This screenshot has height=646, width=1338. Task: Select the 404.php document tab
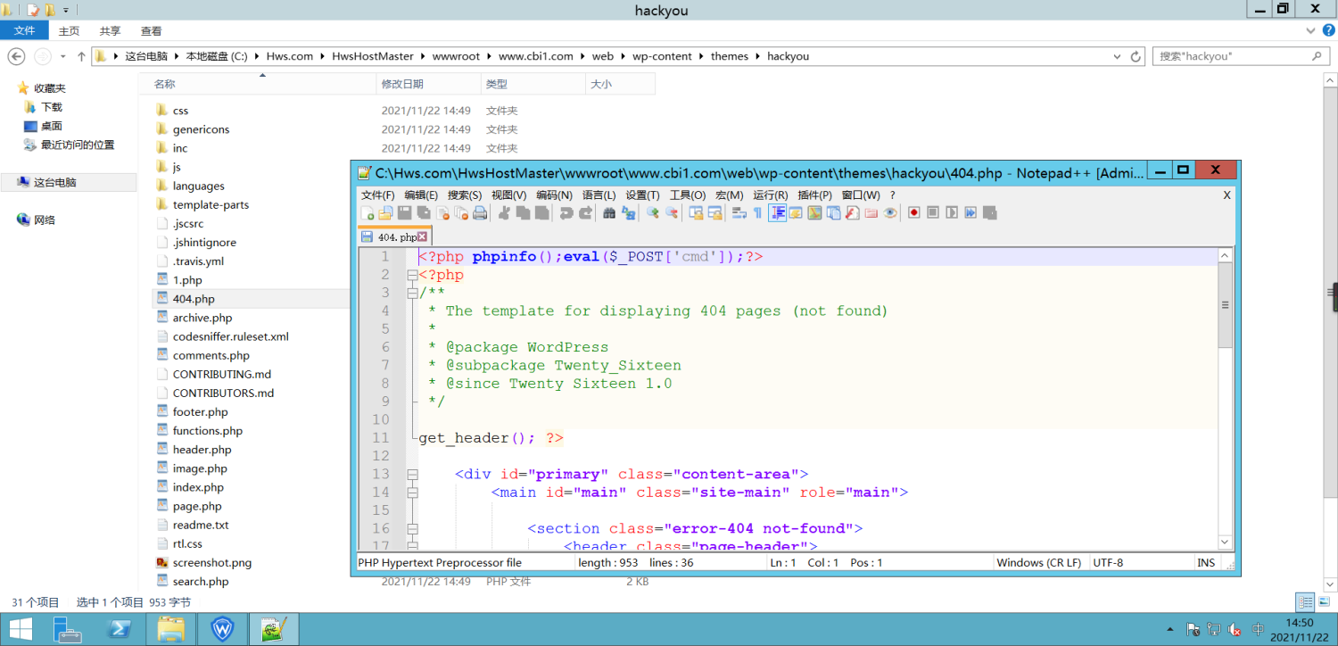[x=394, y=236]
